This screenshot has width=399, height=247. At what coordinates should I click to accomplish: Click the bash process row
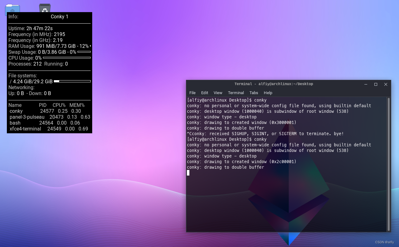pos(45,123)
